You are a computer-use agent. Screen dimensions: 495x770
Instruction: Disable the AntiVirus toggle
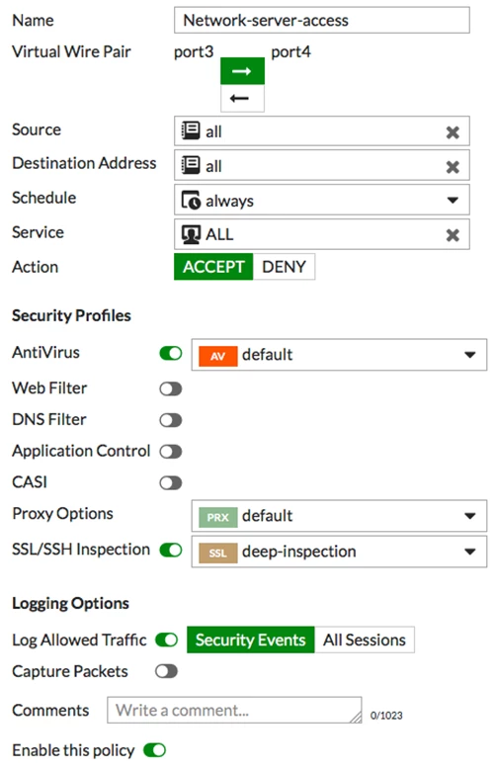tap(170, 353)
